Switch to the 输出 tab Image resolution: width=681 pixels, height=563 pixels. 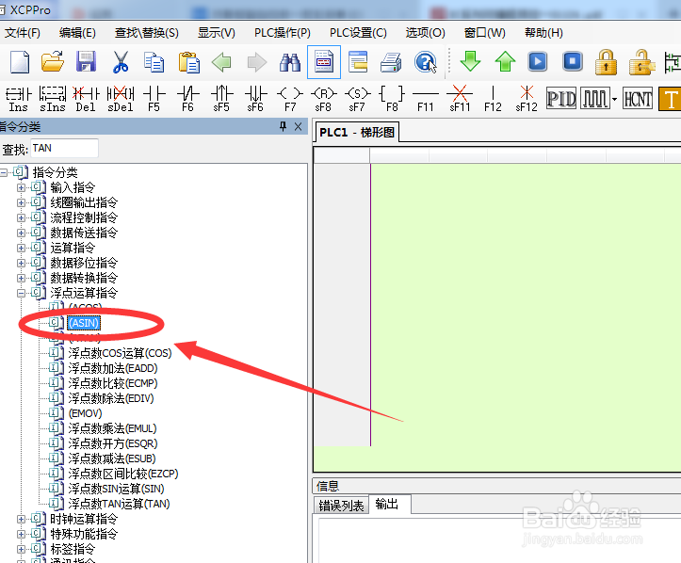coord(390,504)
